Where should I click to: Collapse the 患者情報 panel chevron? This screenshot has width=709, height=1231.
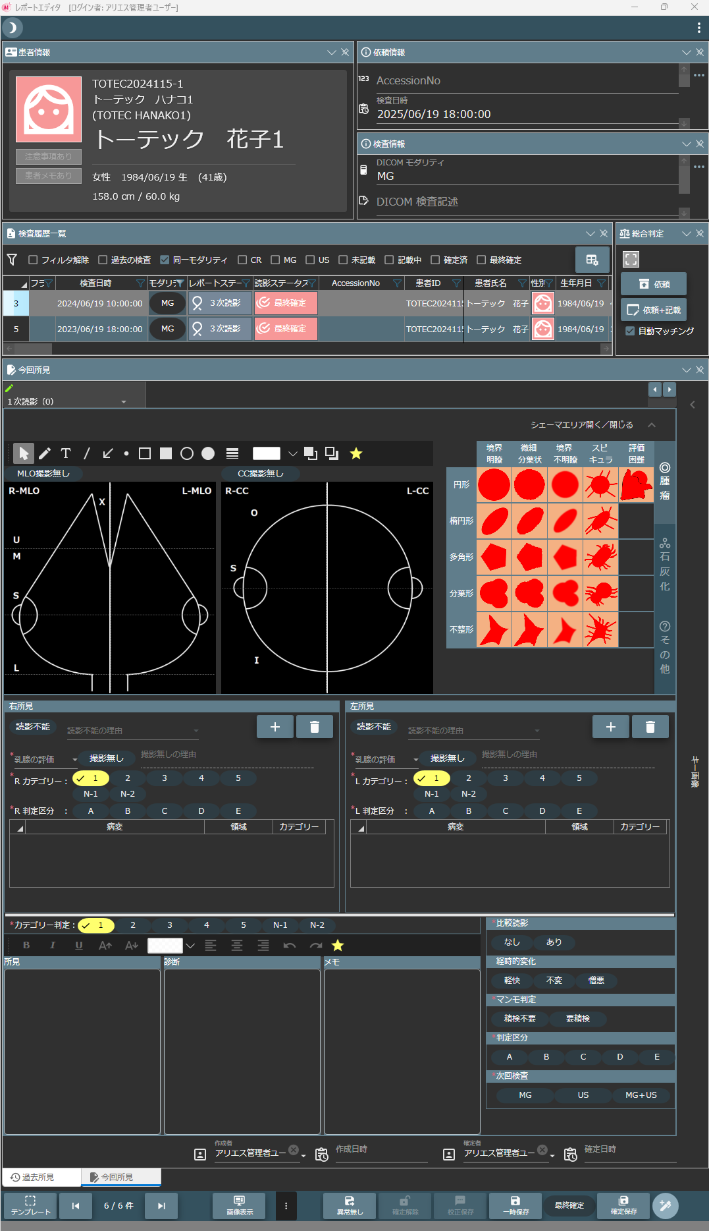point(332,52)
